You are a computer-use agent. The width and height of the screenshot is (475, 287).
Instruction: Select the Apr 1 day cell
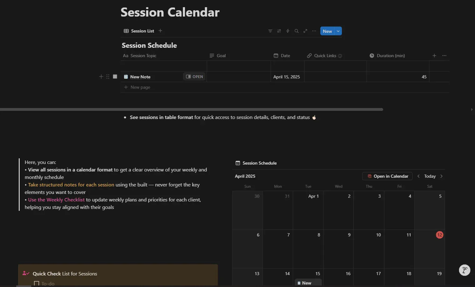[x=308, y=210]
